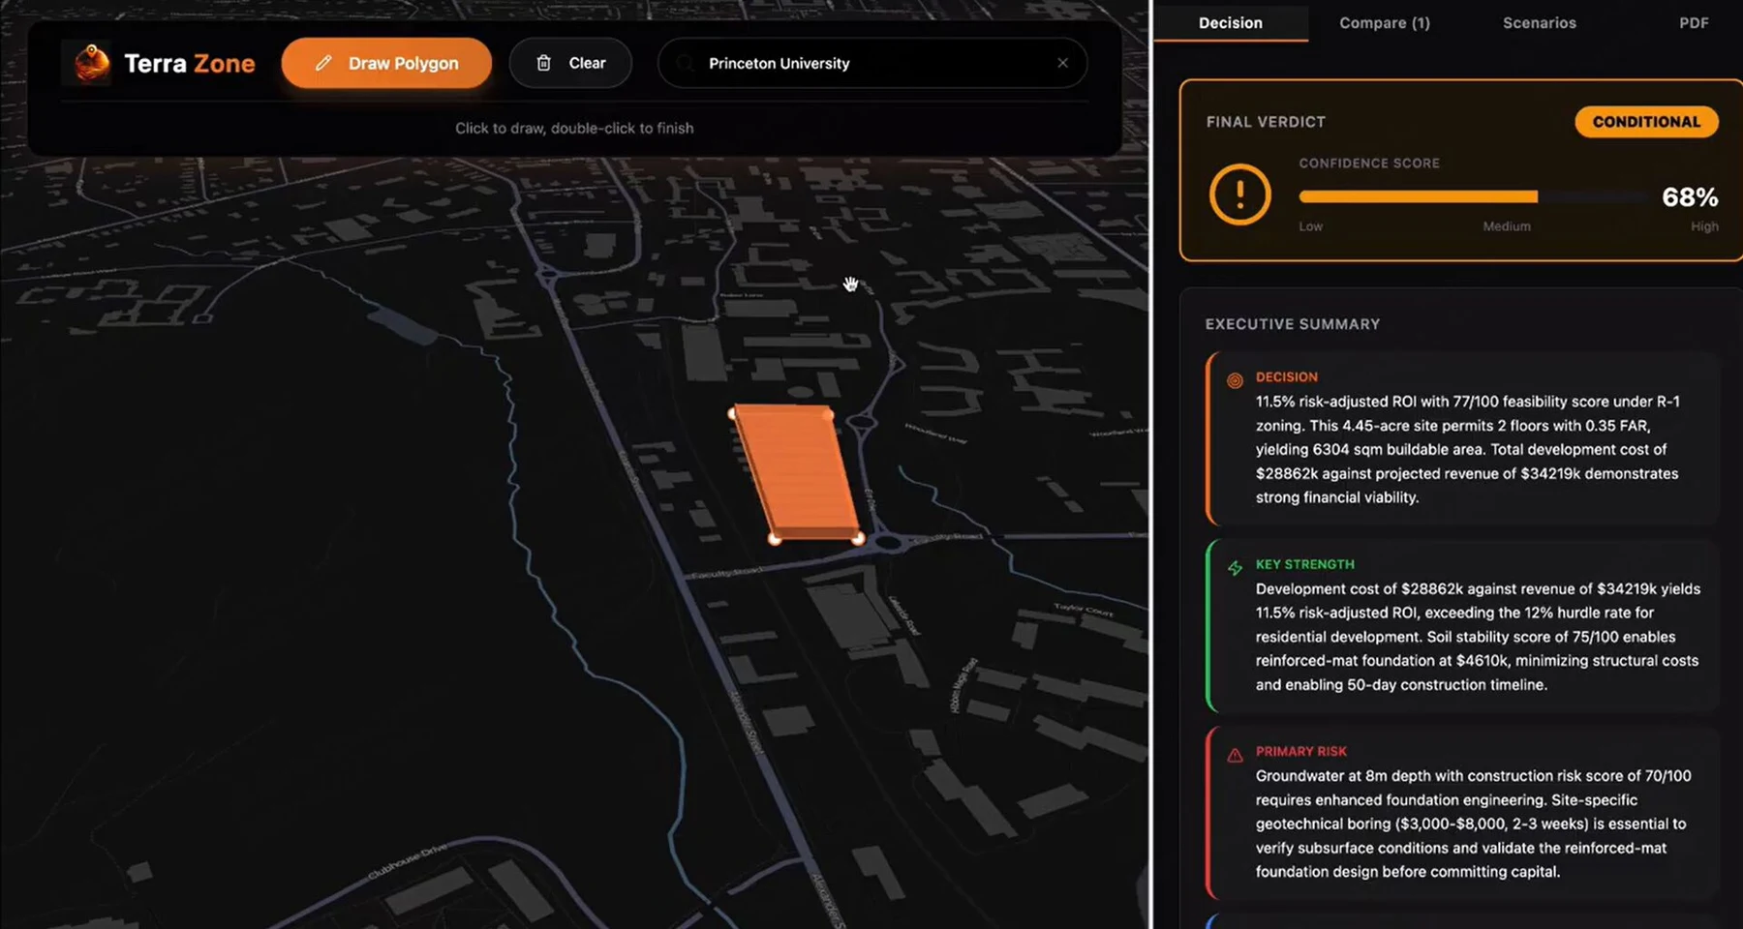Switch to the Decision tab
The image size is (1743, 929).
pyautogui.click(x=1230, y=22)
